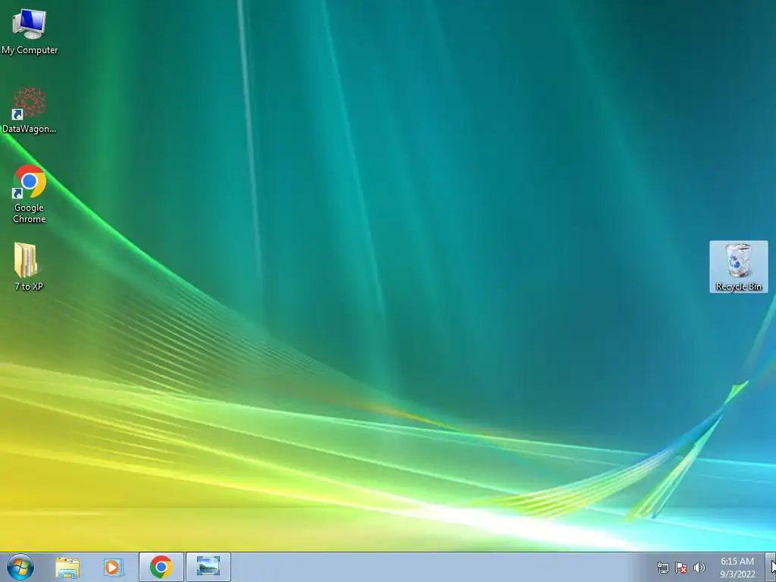
Task: Switch to the picture viewer taskbar button
Action: point(208,567)
